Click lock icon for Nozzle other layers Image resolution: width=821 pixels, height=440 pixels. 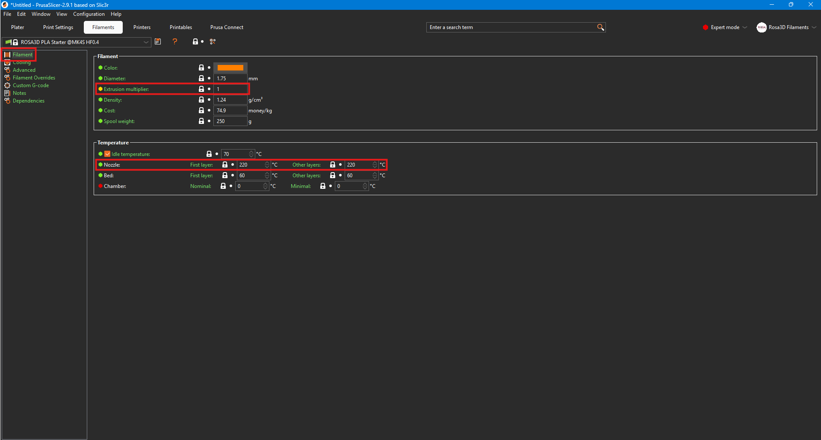(x=333, y=164)
